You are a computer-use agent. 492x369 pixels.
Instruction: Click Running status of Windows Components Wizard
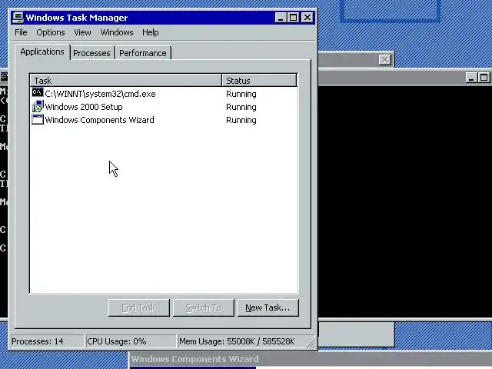tap(241, 120)
